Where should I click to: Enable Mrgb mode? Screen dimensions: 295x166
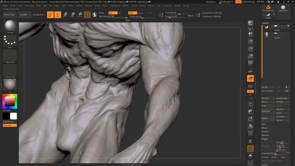tap(101, 13)
